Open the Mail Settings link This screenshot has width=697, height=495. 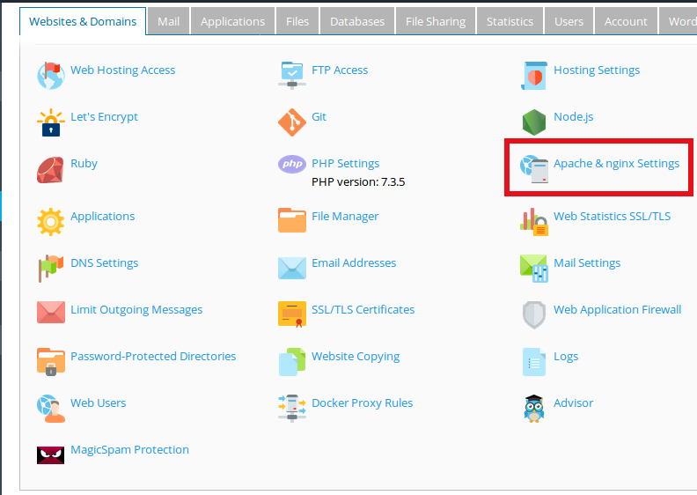(587, 263)
